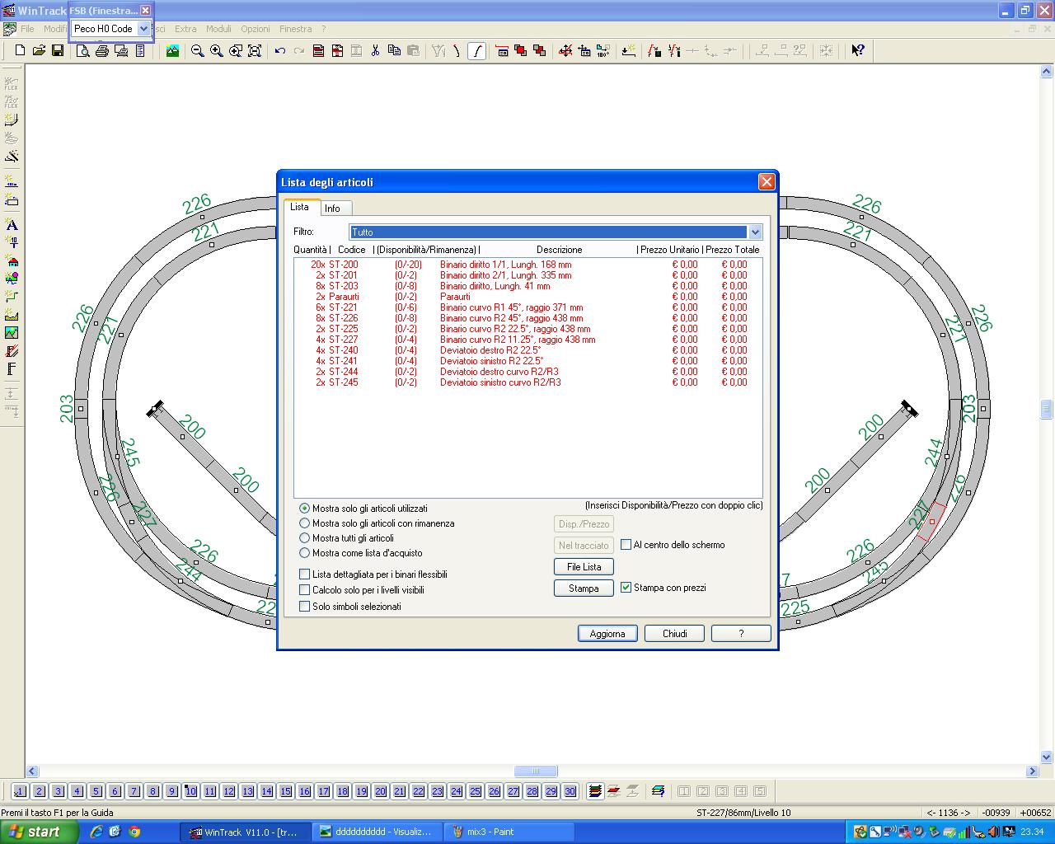Open the Extra menu

pos(185,29)
